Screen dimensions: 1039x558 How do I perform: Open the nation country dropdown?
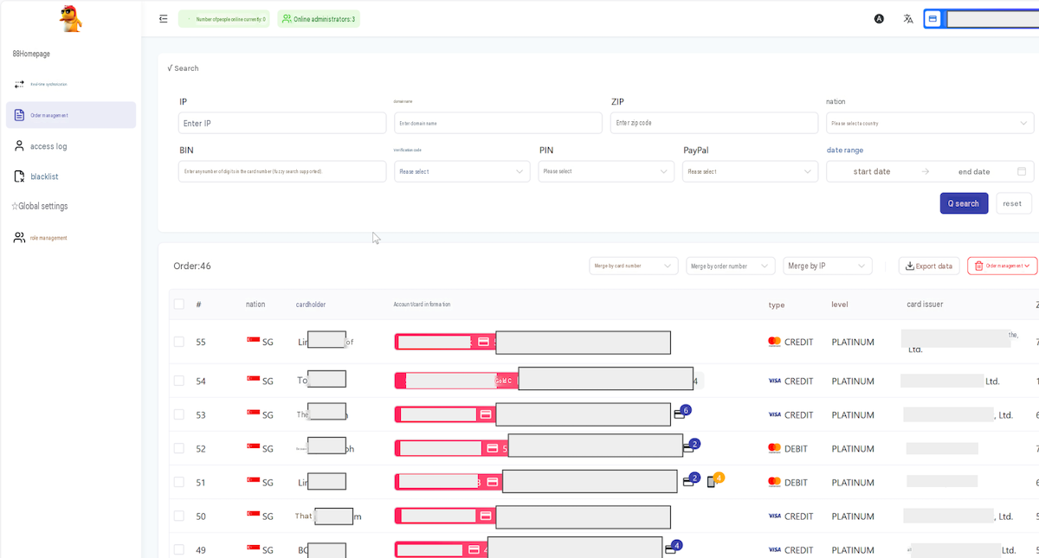[x=930, y=123]
